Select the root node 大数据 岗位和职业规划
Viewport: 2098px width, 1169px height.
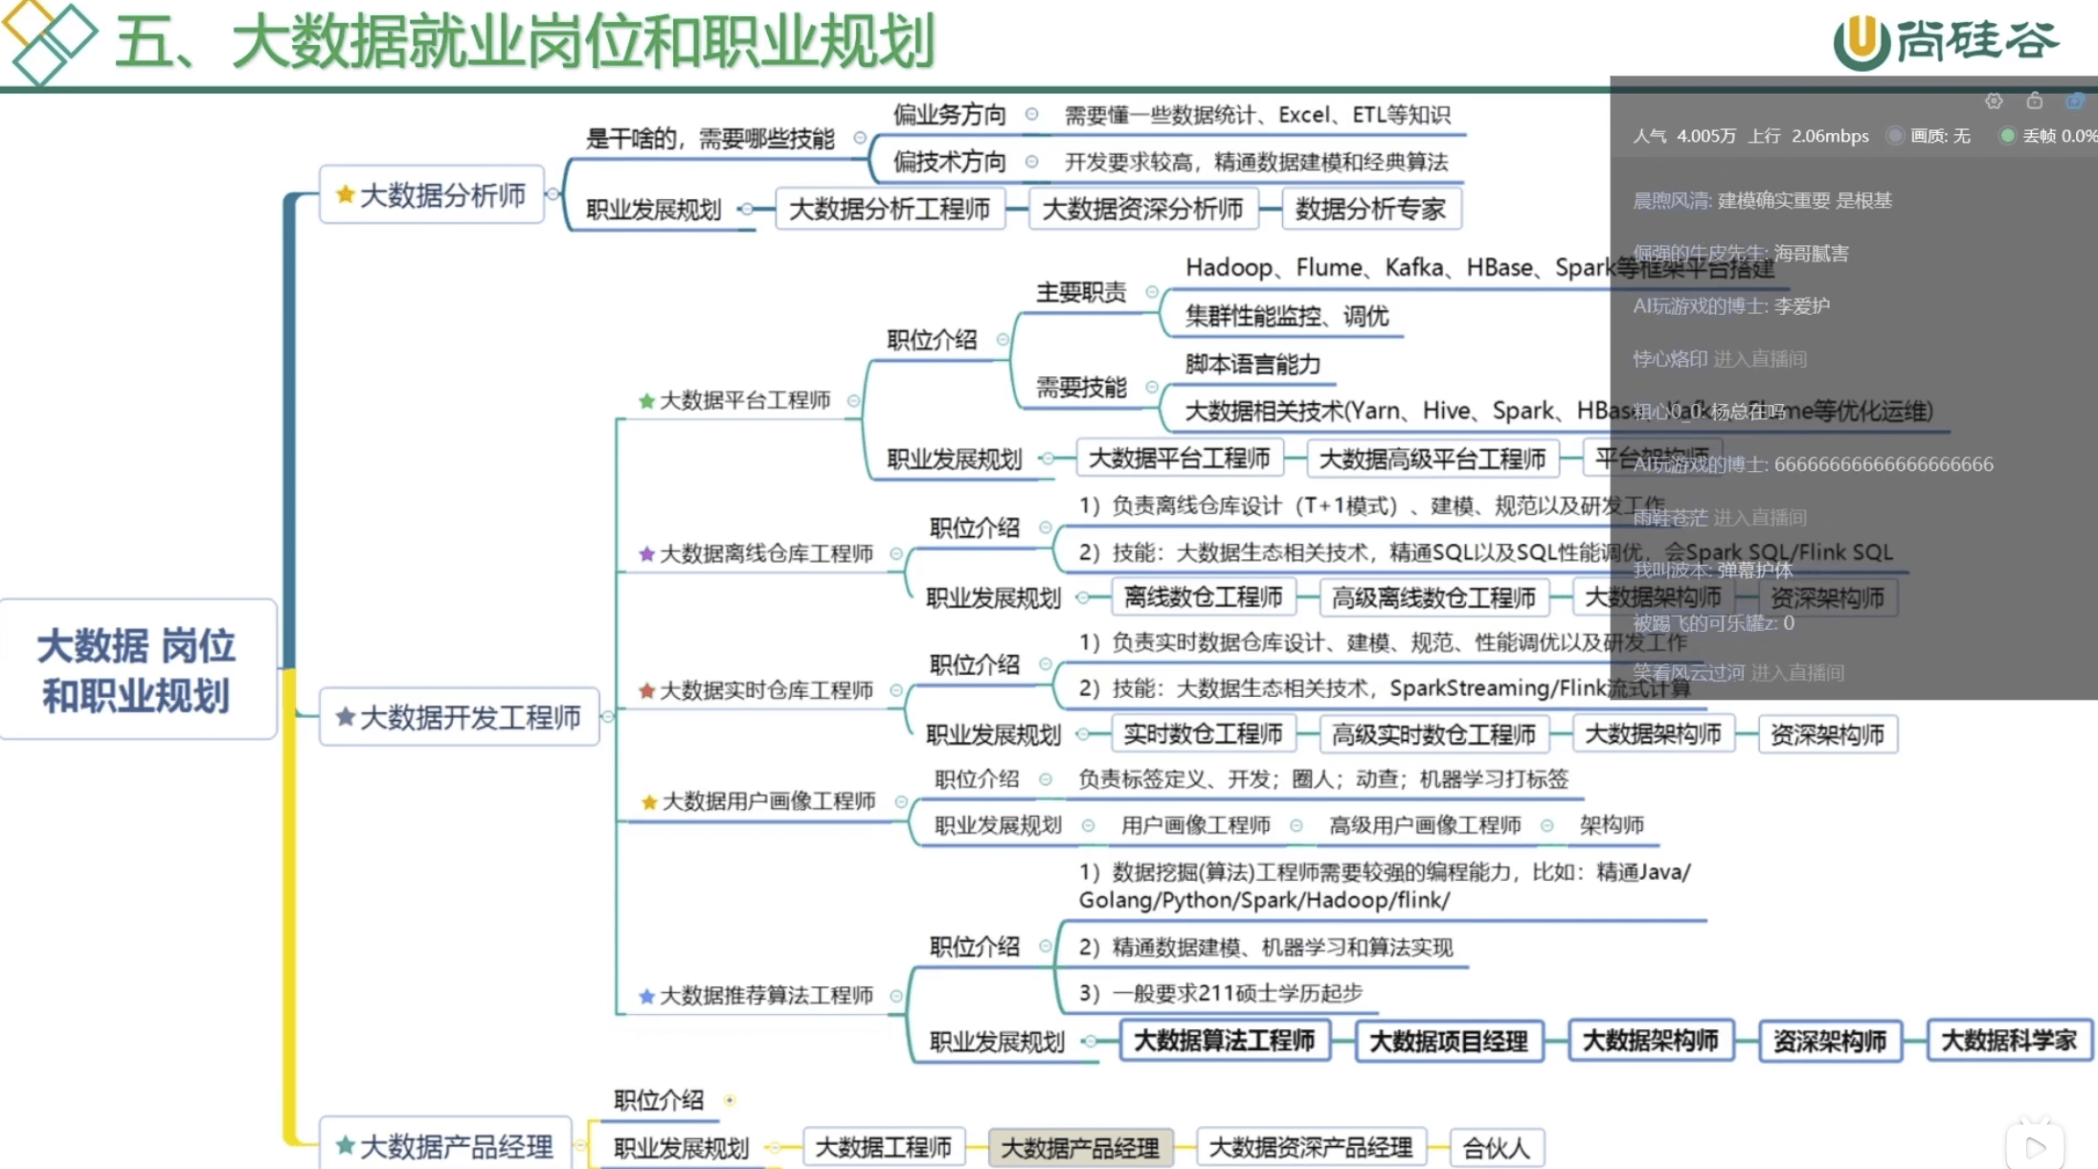(x=137, y=669)
